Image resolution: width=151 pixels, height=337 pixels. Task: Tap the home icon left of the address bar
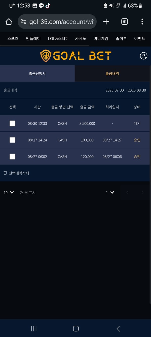9,21
